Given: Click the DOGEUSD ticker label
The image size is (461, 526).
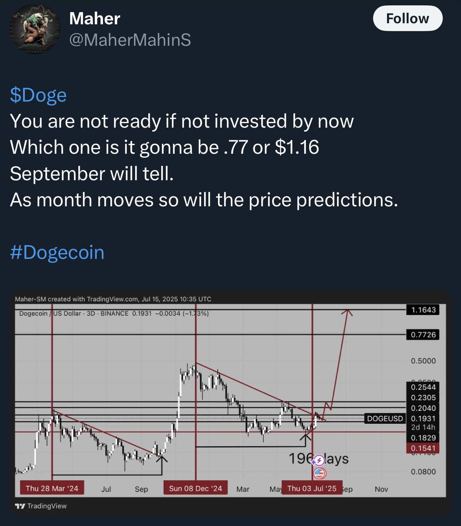Looking at the screenshot, I should click(385, 418).
